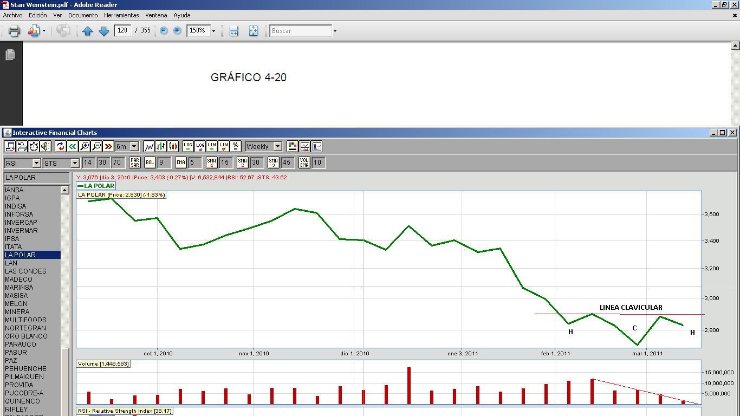740x416 pixels.
Task: Click the chart color palette icon
Action: 293,146
